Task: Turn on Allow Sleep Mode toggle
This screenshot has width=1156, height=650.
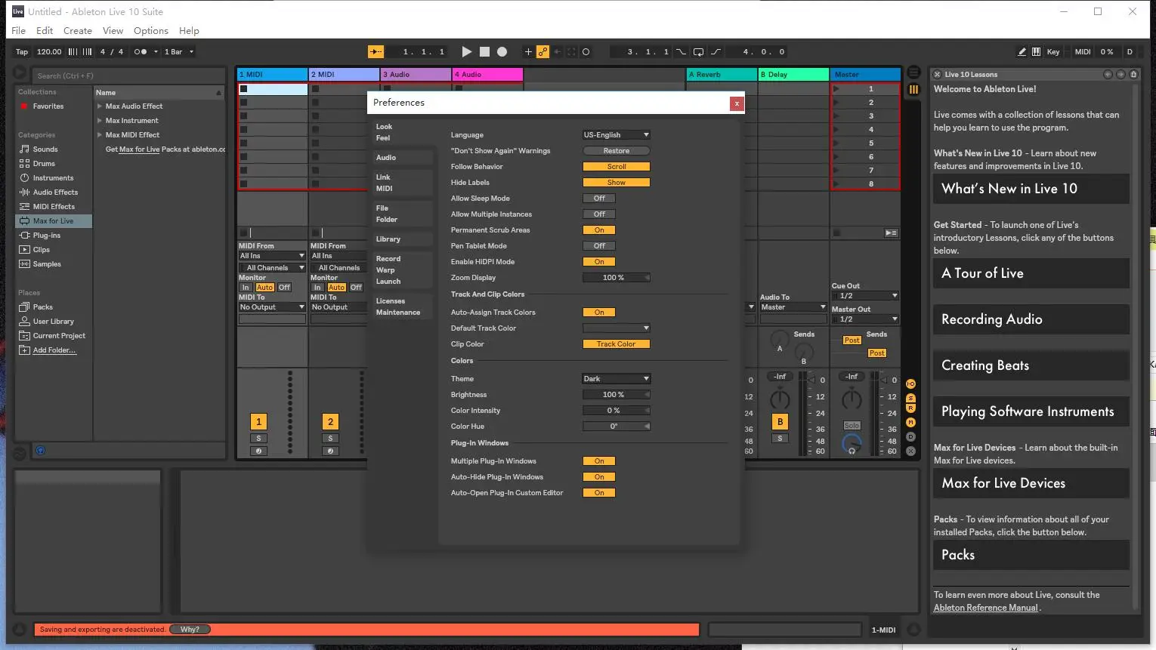Action: (599, 198)
